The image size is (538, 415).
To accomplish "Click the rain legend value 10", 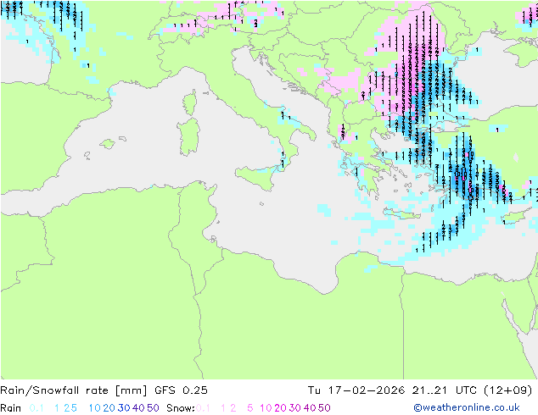I will click(x=95, y=408).
